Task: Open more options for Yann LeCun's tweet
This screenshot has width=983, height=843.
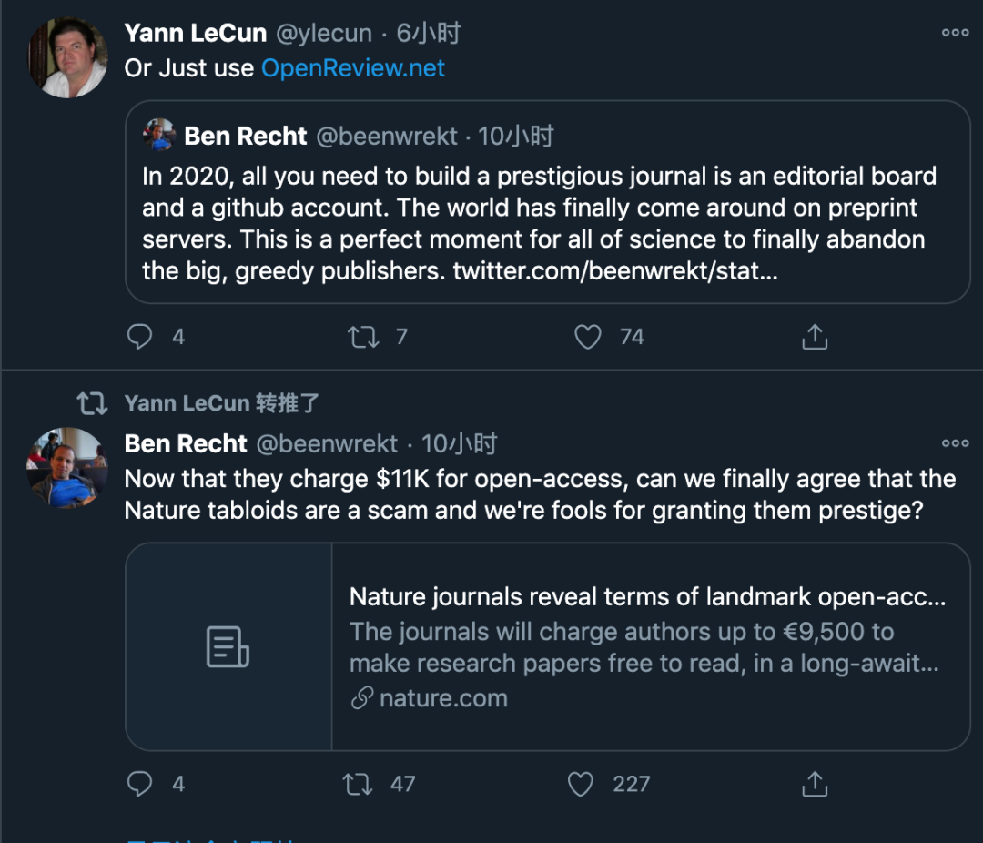Action: tap(955, 33)
